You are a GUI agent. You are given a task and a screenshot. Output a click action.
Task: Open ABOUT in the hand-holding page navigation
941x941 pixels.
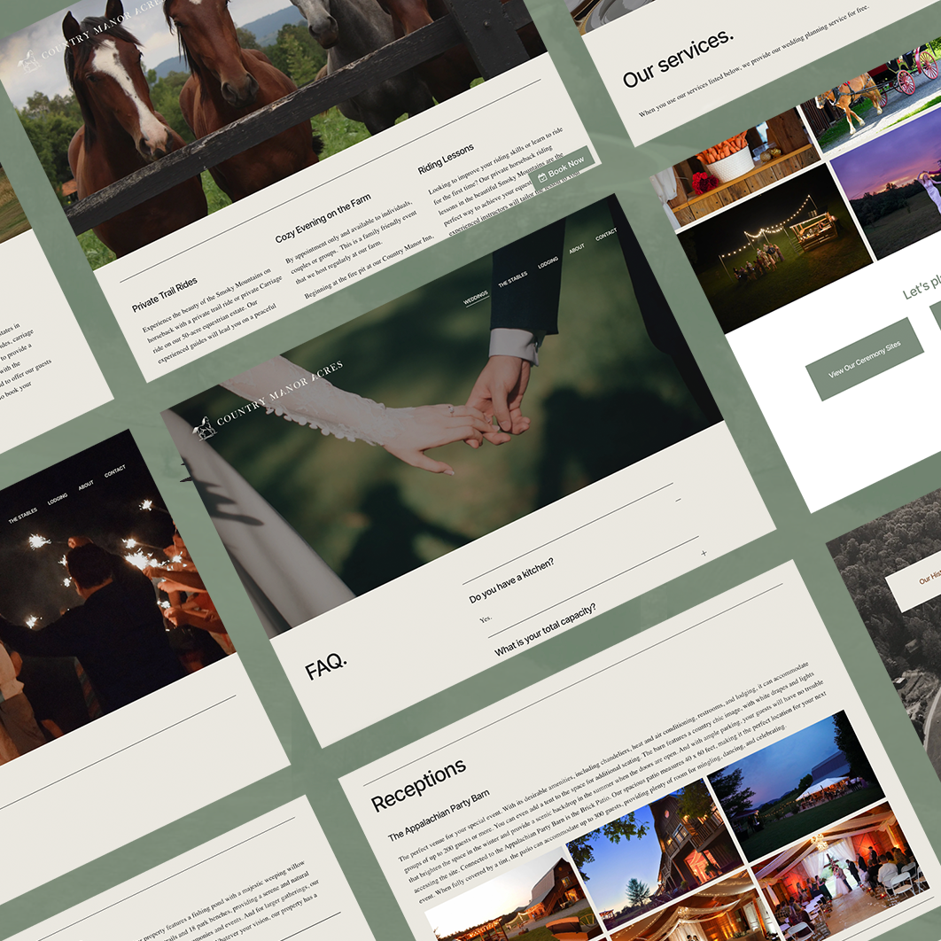pyautogui.click(x=577, y=248)
